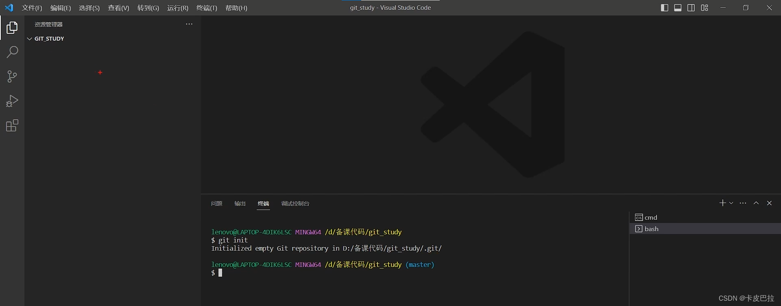The image size is (781, 306).
Task: Open the 查看(V) menu
Action: 118,8
